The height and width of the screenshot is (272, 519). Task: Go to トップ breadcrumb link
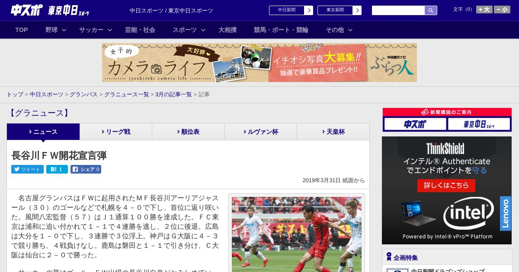pos(15,95)
